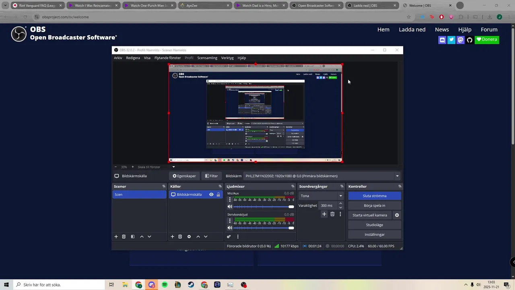Remove selected scene using trash icon
This screenshot has width=515, height=290.
124,236
